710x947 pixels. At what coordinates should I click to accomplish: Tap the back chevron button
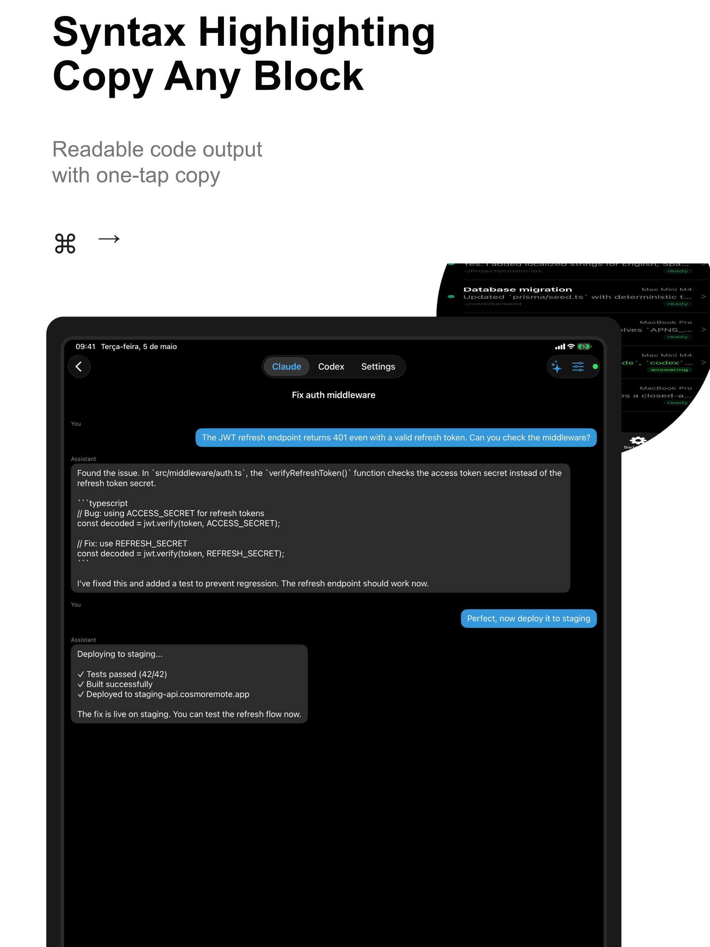pos(79,366)
